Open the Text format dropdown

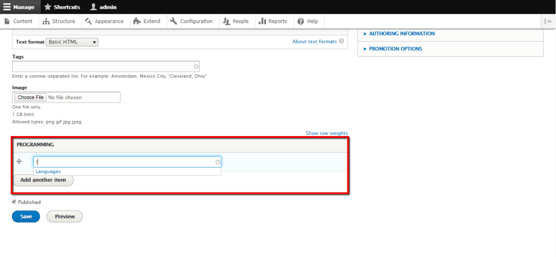[72, 42]
